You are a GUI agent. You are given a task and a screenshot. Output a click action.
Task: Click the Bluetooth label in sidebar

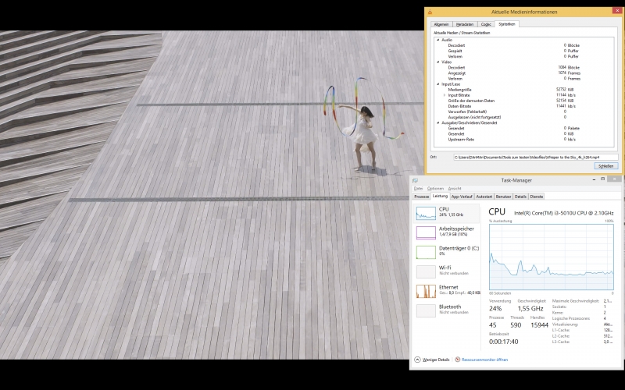(x=450, y=307)
